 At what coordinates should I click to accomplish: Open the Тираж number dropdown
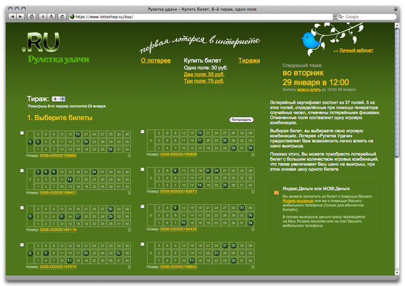(59, 98)
